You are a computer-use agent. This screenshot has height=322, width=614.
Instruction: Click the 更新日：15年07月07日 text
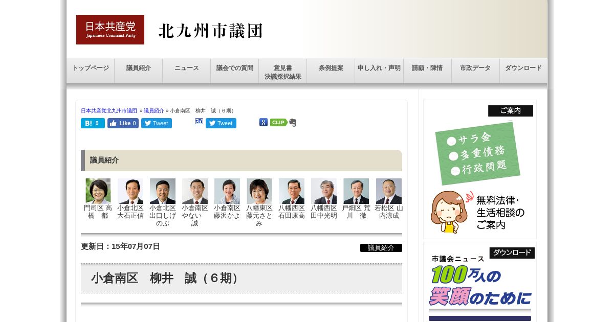tap(121, 246)
